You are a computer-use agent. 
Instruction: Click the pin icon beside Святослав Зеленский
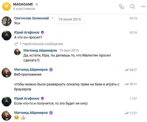52,18
